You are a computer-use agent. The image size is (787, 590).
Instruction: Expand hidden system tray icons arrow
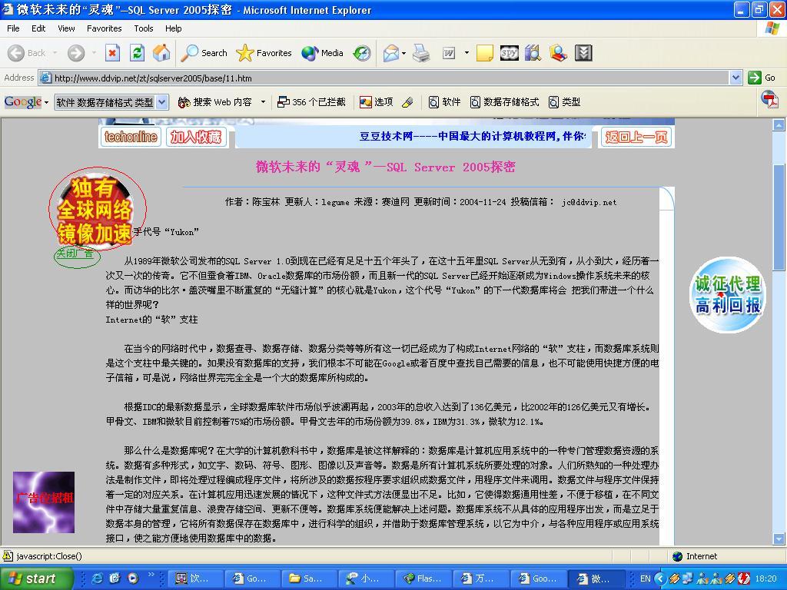pos(659,578)
